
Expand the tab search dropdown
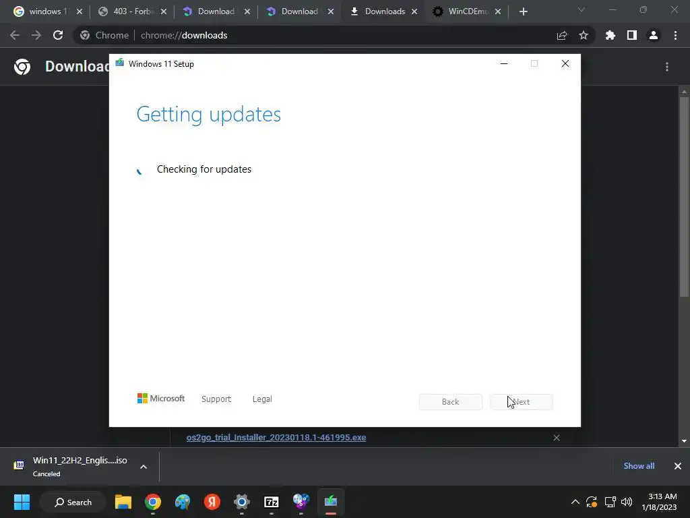[x=582, y=9]
